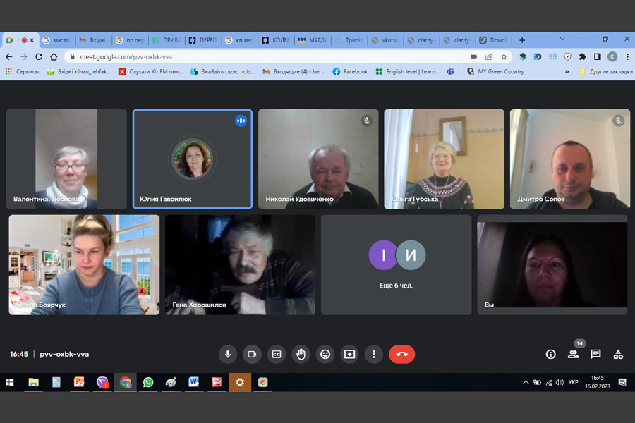Focus the meet.google.com address bar
Viewport: 635px width, 423px height.
pyautogui.click(x=267, y=56)
